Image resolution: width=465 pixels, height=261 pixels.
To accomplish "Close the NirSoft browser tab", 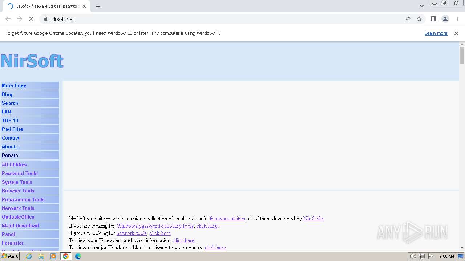I will click(84, 6).
